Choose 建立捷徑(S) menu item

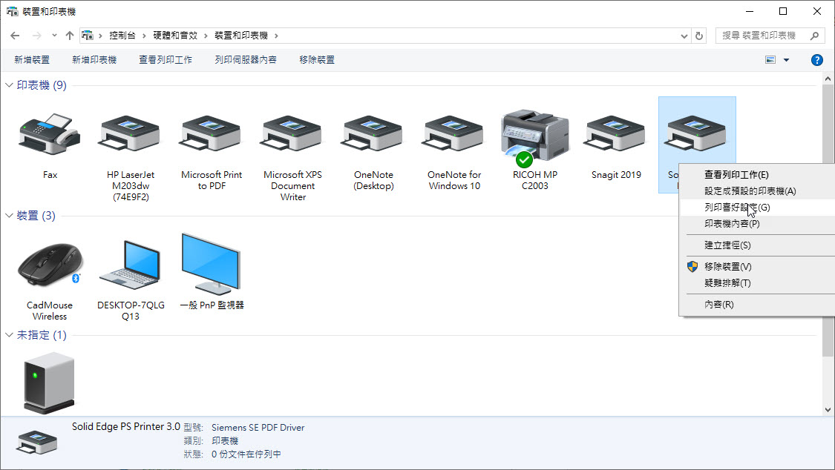pyautogui.click(x=757, y=245)
